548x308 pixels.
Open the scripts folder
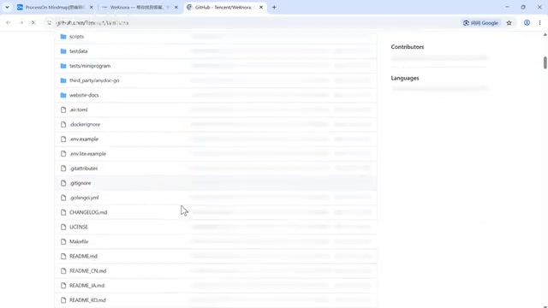76,36
